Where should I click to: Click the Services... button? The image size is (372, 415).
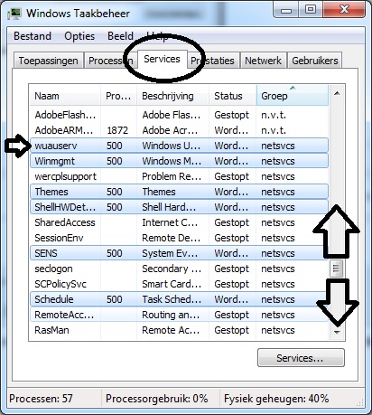pos(301,358)
